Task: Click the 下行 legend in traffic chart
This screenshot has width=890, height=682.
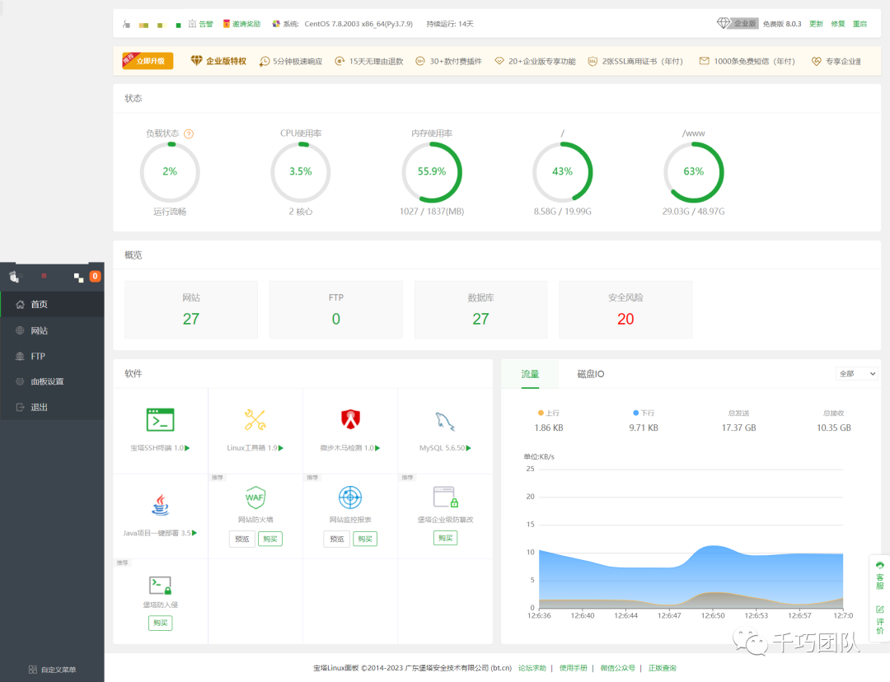Action: point(644,413)
